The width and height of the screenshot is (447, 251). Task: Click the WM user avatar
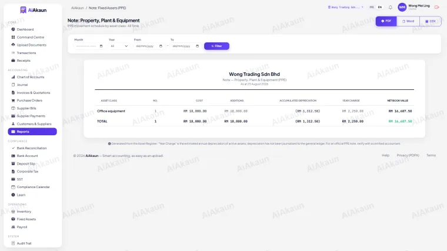click(x=402, y=7)
